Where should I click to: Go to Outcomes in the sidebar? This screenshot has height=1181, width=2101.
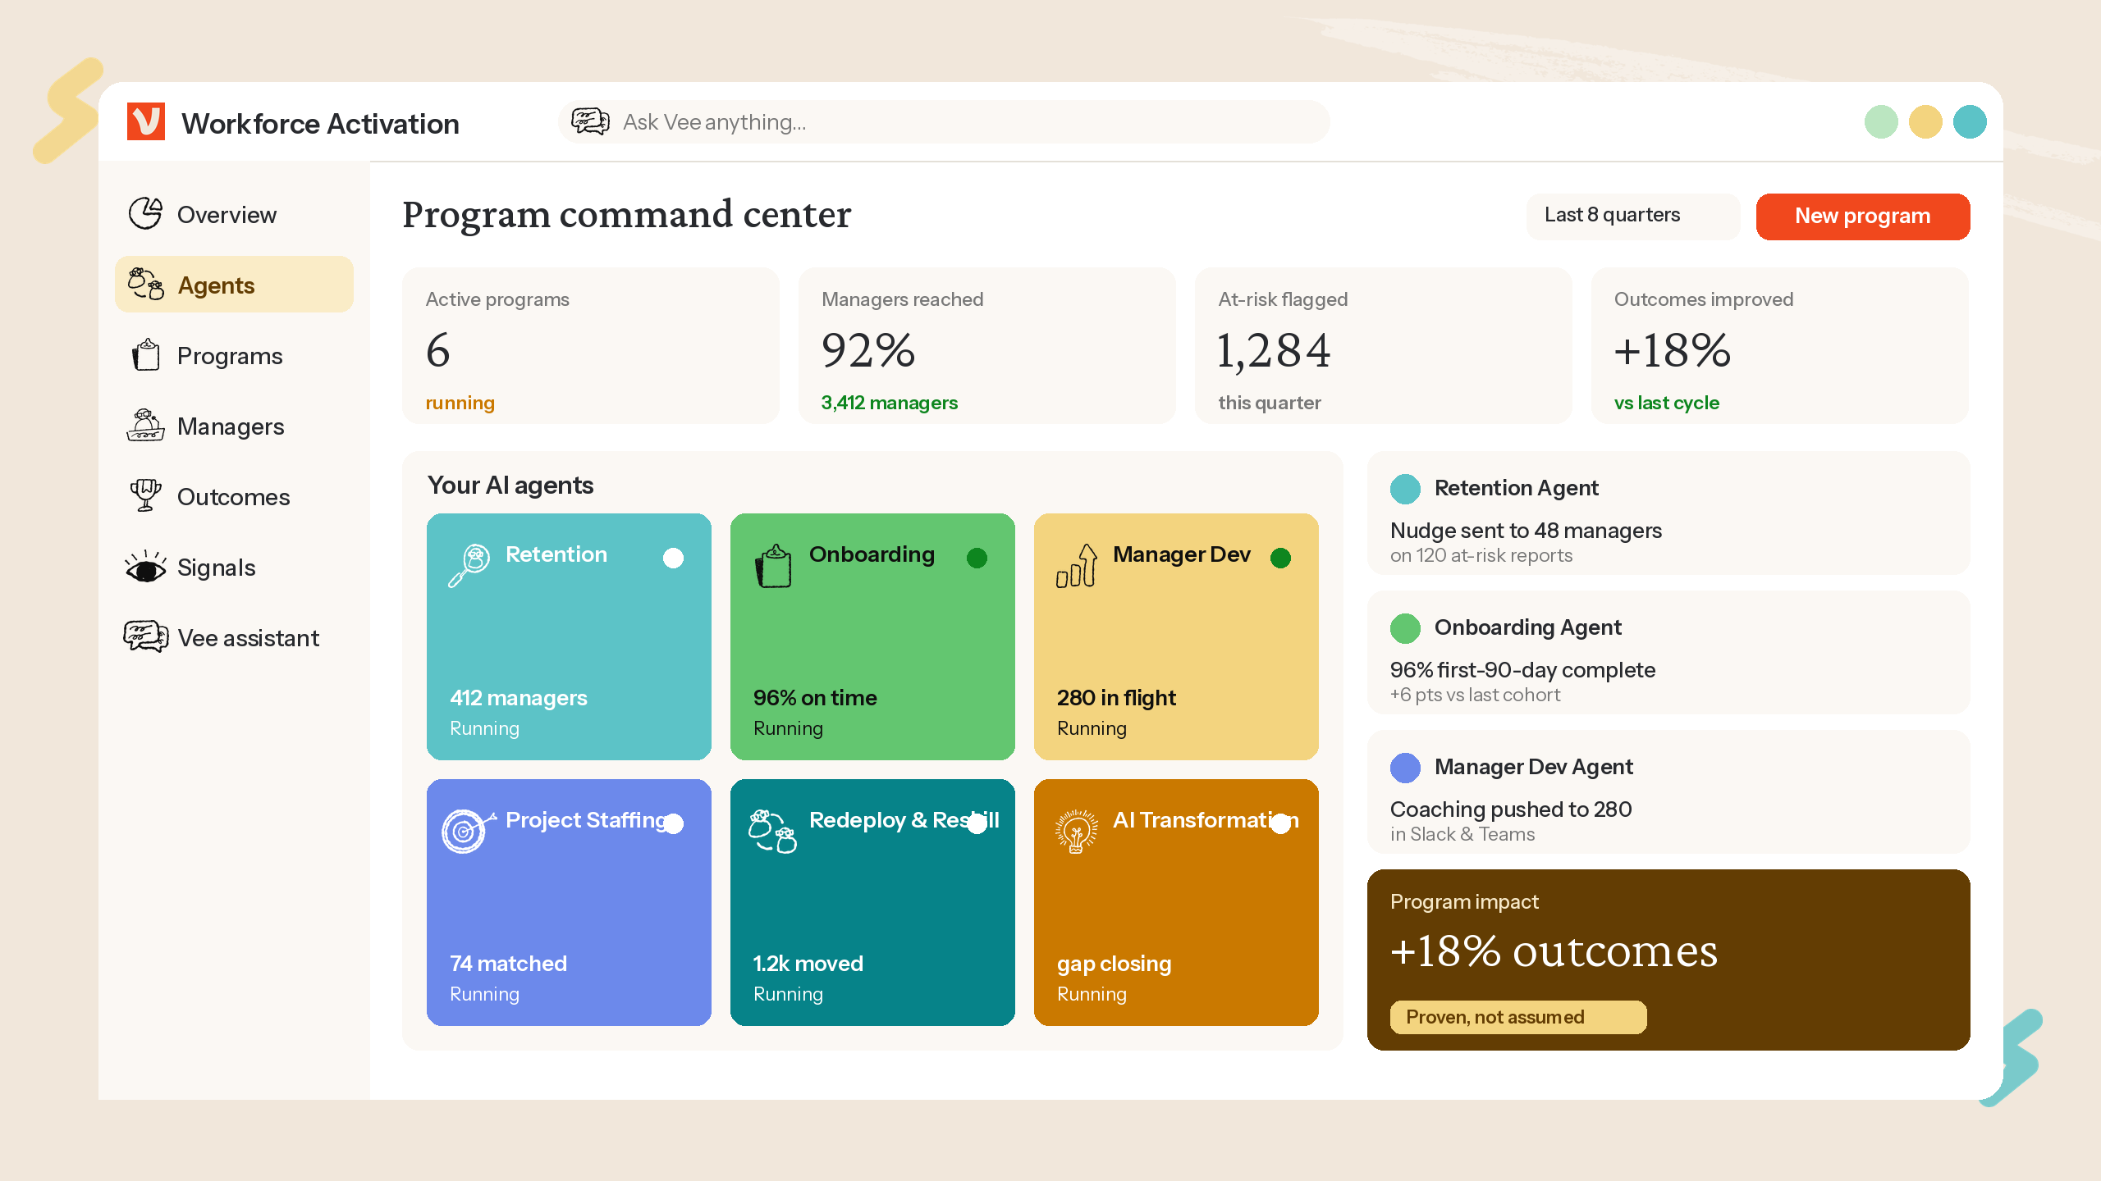[x=234, y=496]
